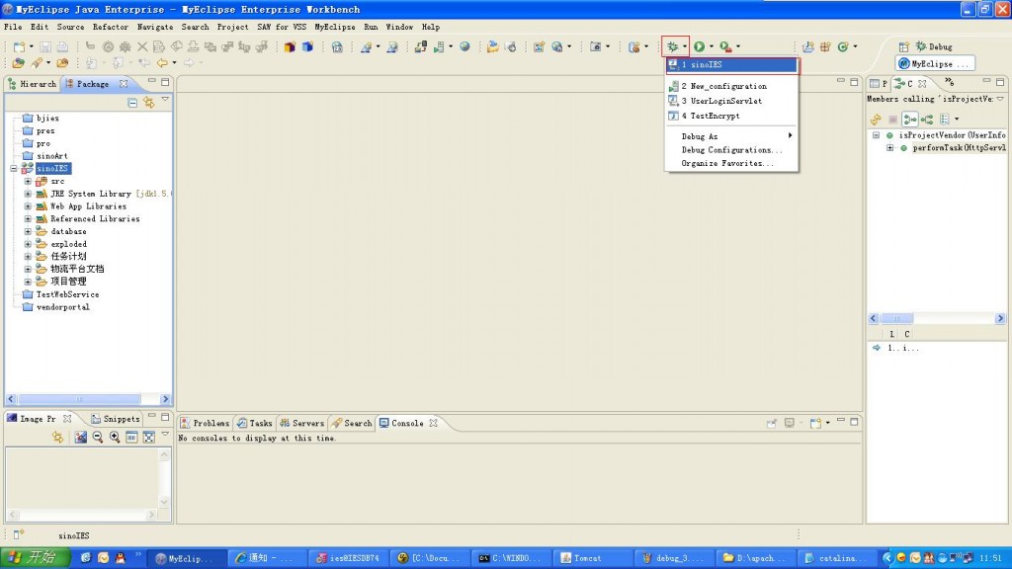Click Package Explorer horizontal scrollbar

[88, 399]
